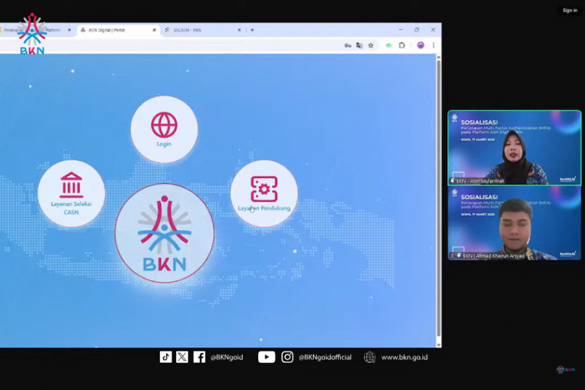The width and height of the screenshot is (585, 390).
Task: Open a new browser tab with the plus button
Action: point(251,29)
